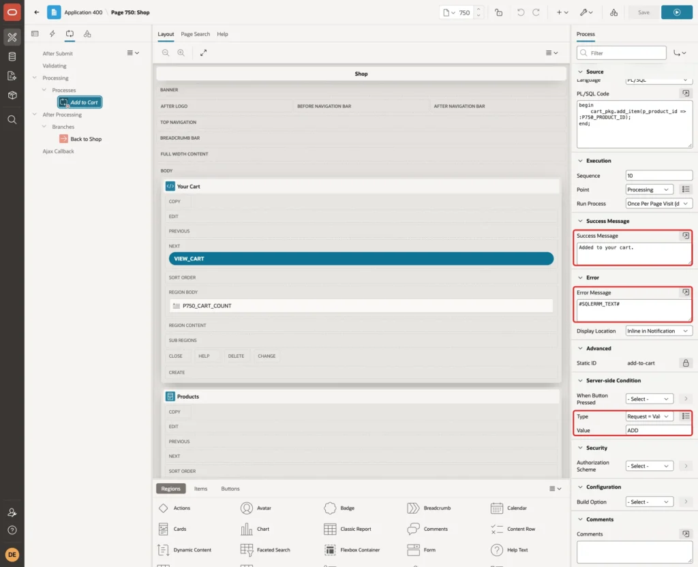
Task: Open help question mark icon
Action: click(12, 530)
